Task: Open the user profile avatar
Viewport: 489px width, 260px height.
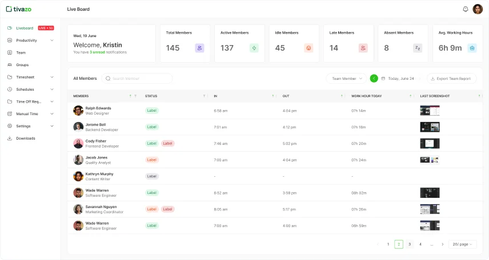Action: click(478, 9)
